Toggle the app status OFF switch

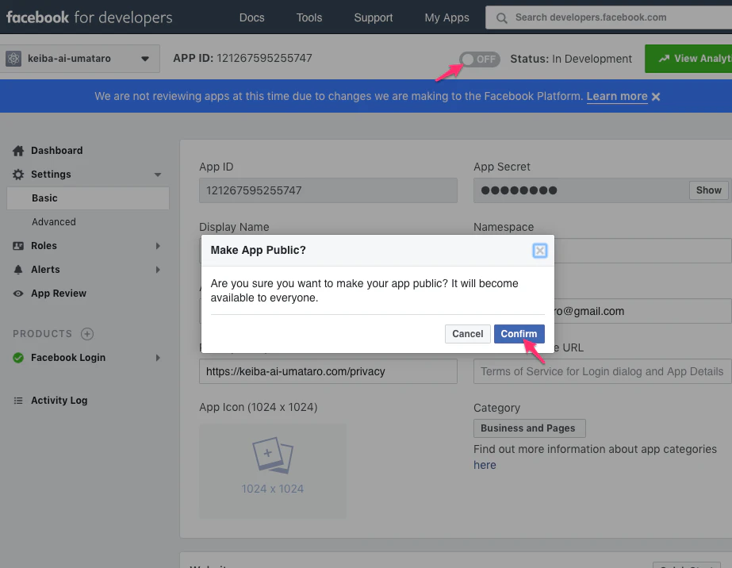coord(480,59)
